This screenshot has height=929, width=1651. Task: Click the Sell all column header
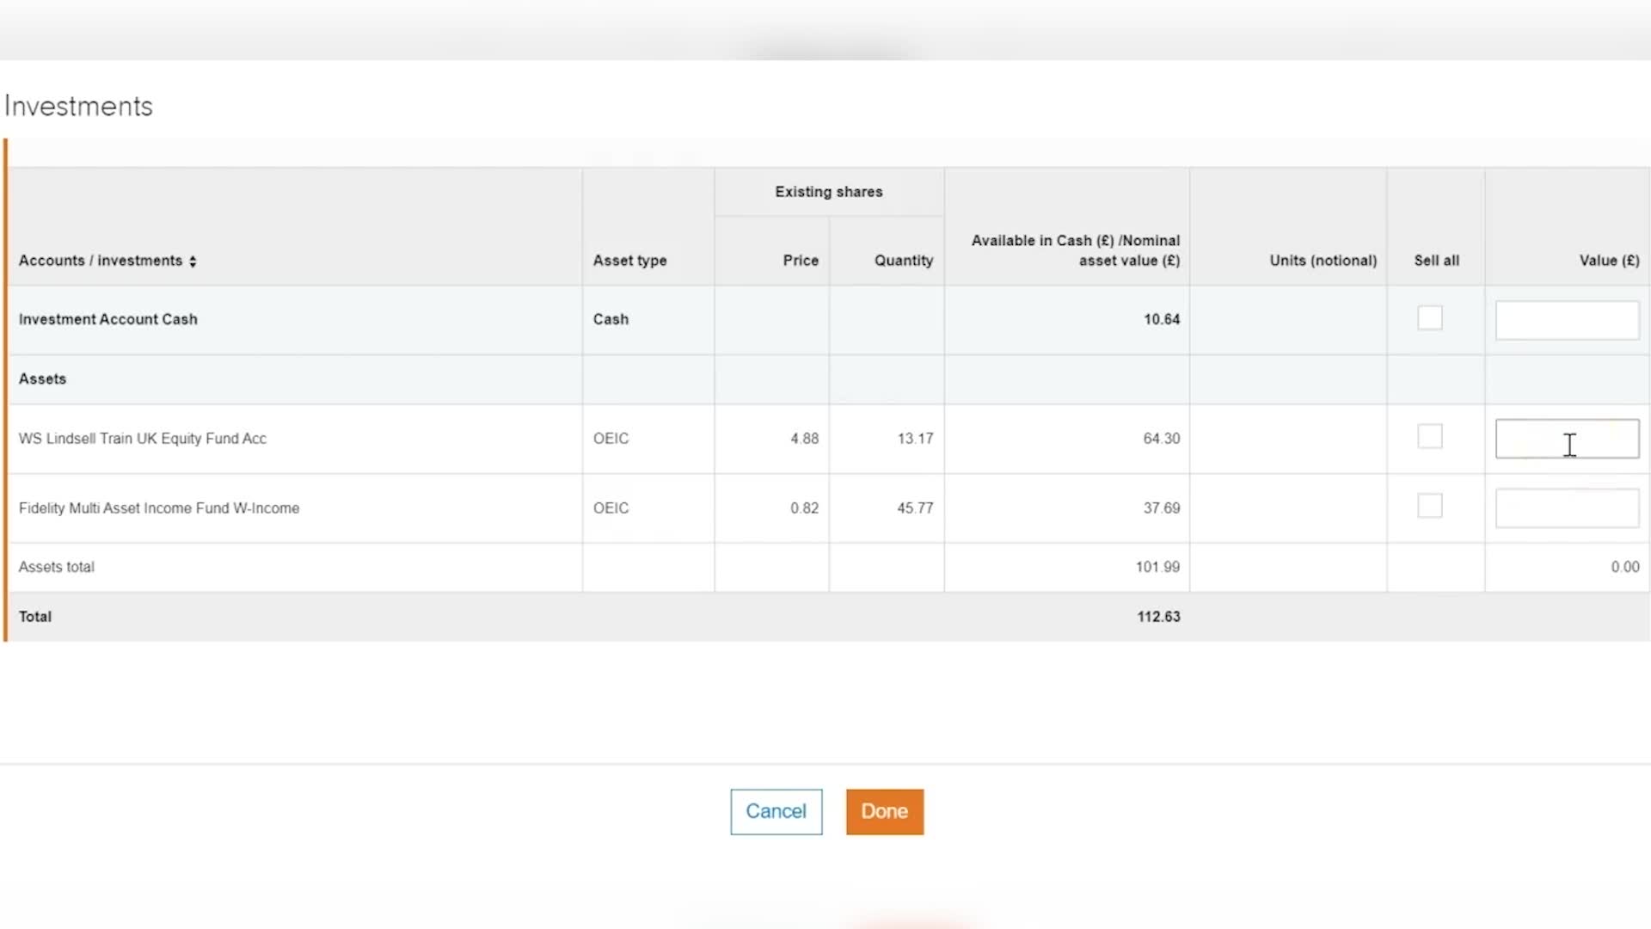1436,261
